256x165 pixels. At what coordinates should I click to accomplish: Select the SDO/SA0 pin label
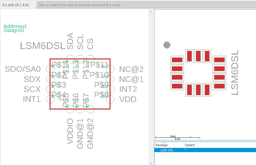tap(23, 69)
